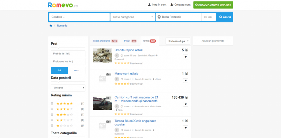This screenshot has width=281, height=138.
Task: Select the Privat tab
Action: (x=130, y=41)
